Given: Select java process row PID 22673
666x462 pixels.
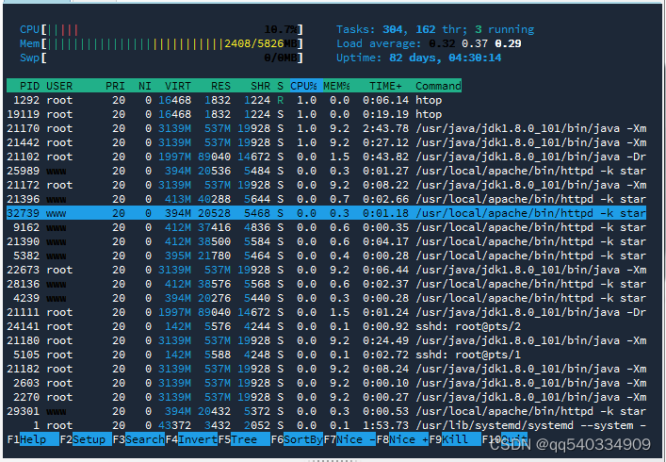Looking at the screenshot, I should 326,270.
